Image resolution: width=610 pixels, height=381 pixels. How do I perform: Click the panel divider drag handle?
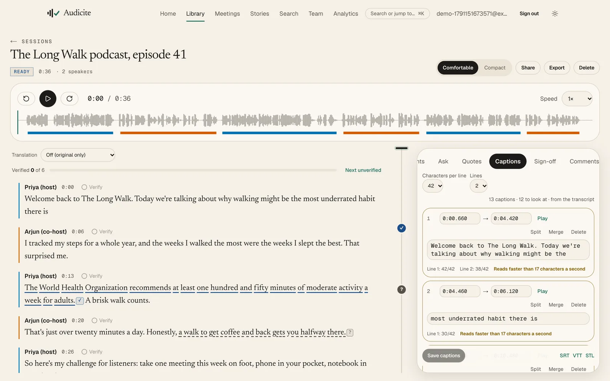click(x=401, y=148)
